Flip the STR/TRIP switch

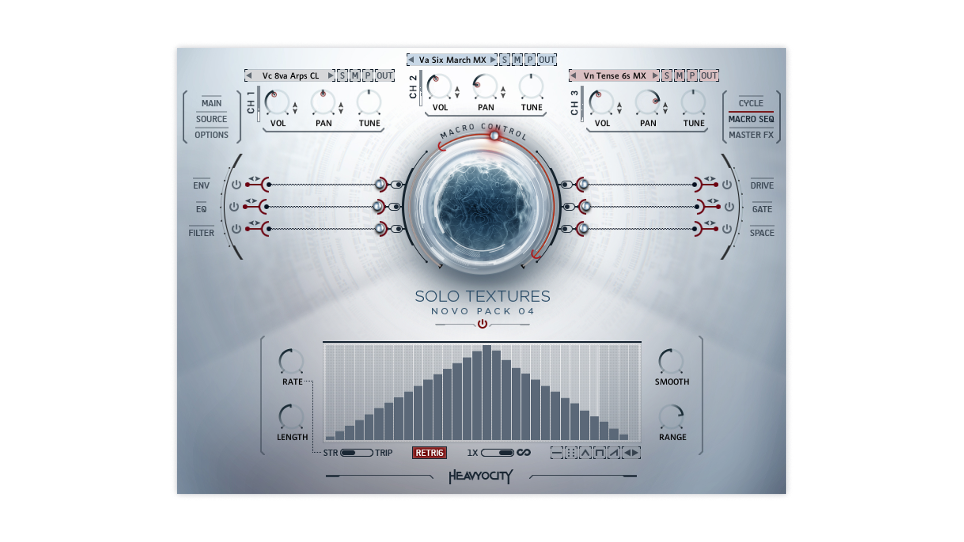pyautogui.click(x=356, y=453)
